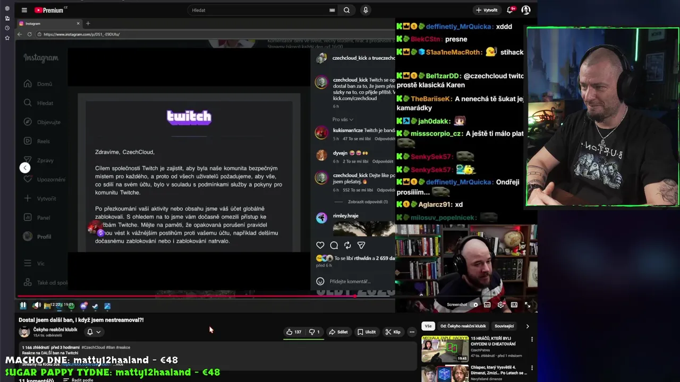The image size is (680, 382).
Task: Open options for Chlapec, který Vysvětlil video
Action: click(x=532, y=368)
